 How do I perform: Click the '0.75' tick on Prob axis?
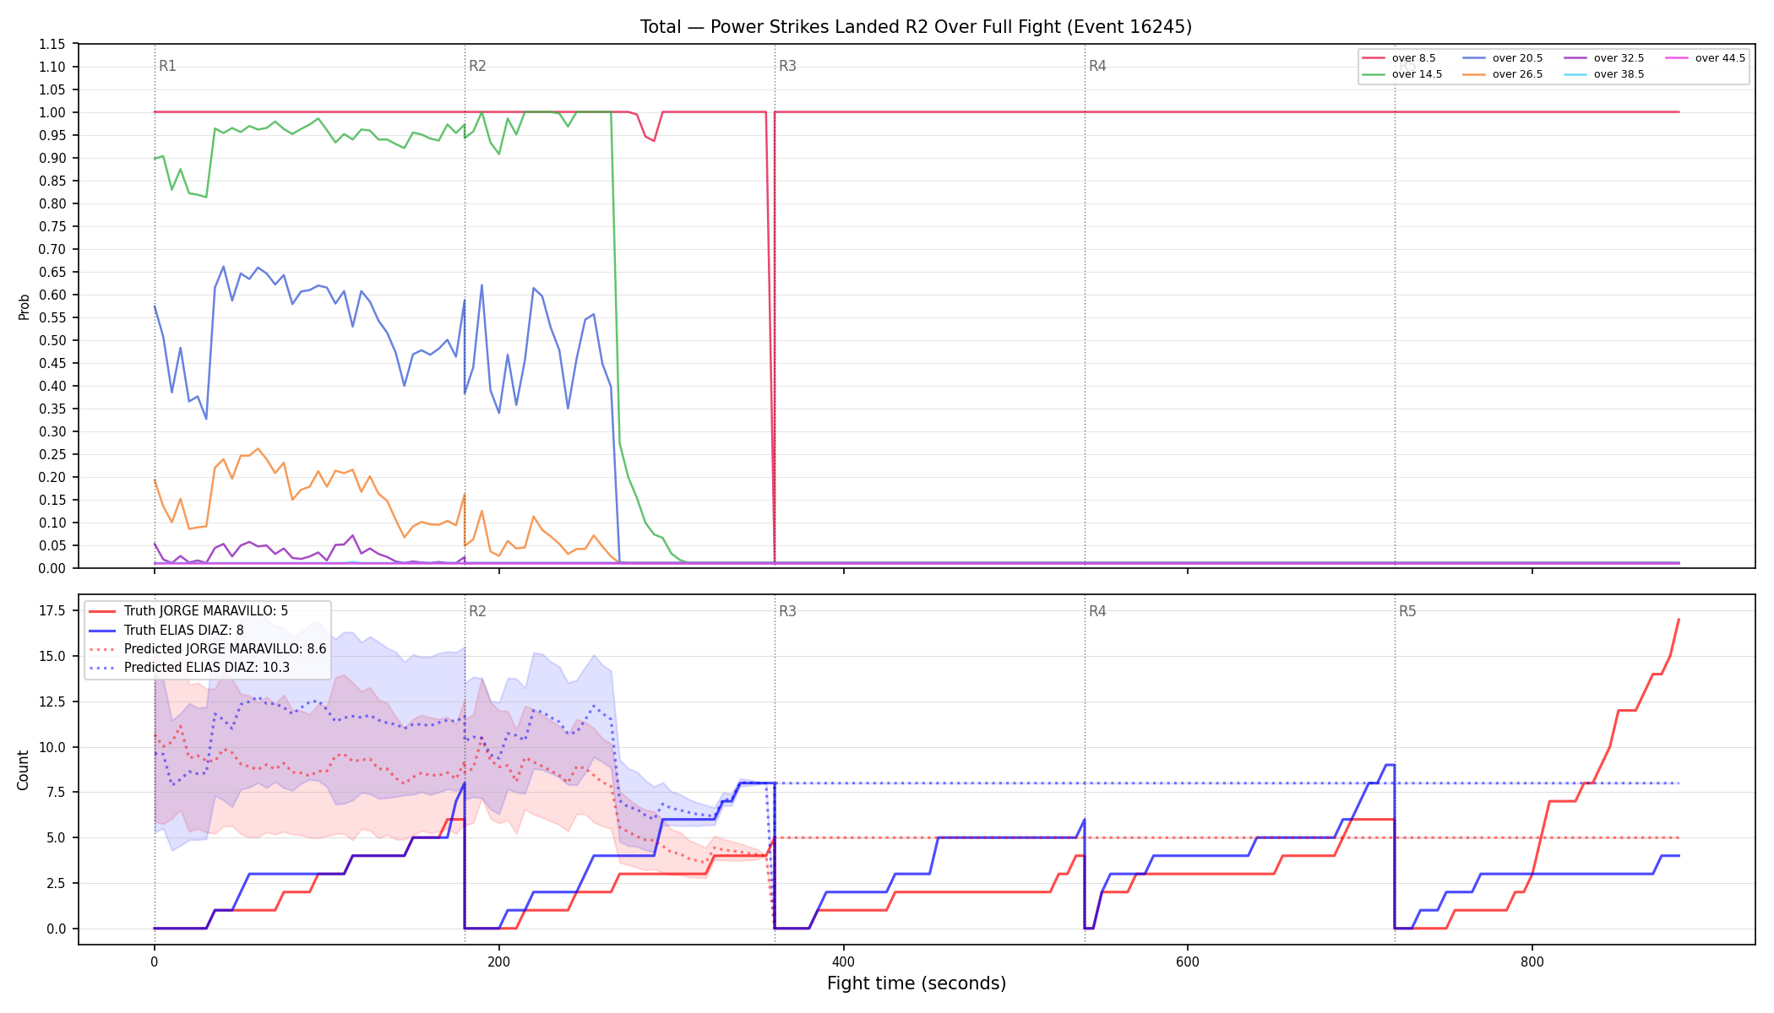pyautogui.click(x=52, y=226)
